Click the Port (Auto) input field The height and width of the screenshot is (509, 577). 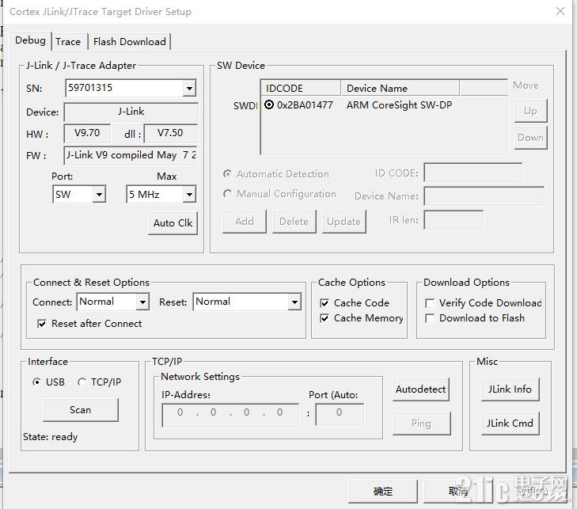340,415
